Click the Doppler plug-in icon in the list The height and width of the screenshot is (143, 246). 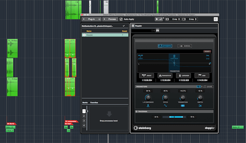pos(84,35)
